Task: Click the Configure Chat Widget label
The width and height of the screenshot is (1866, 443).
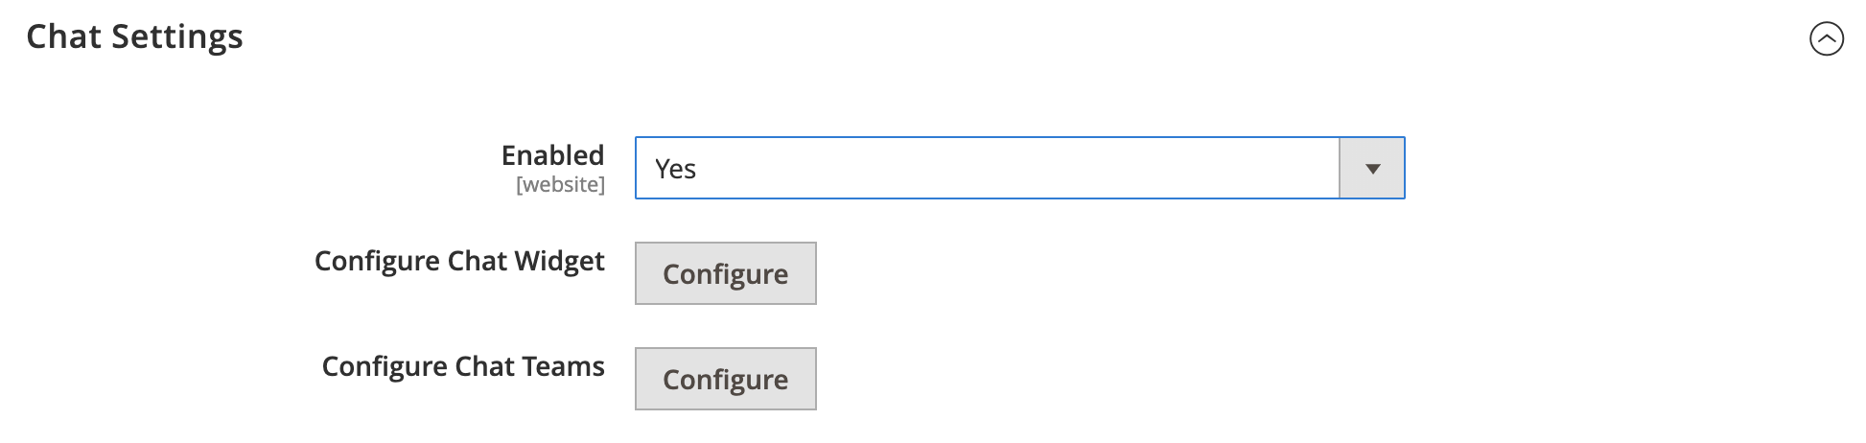Action: (x=459, y=262)
